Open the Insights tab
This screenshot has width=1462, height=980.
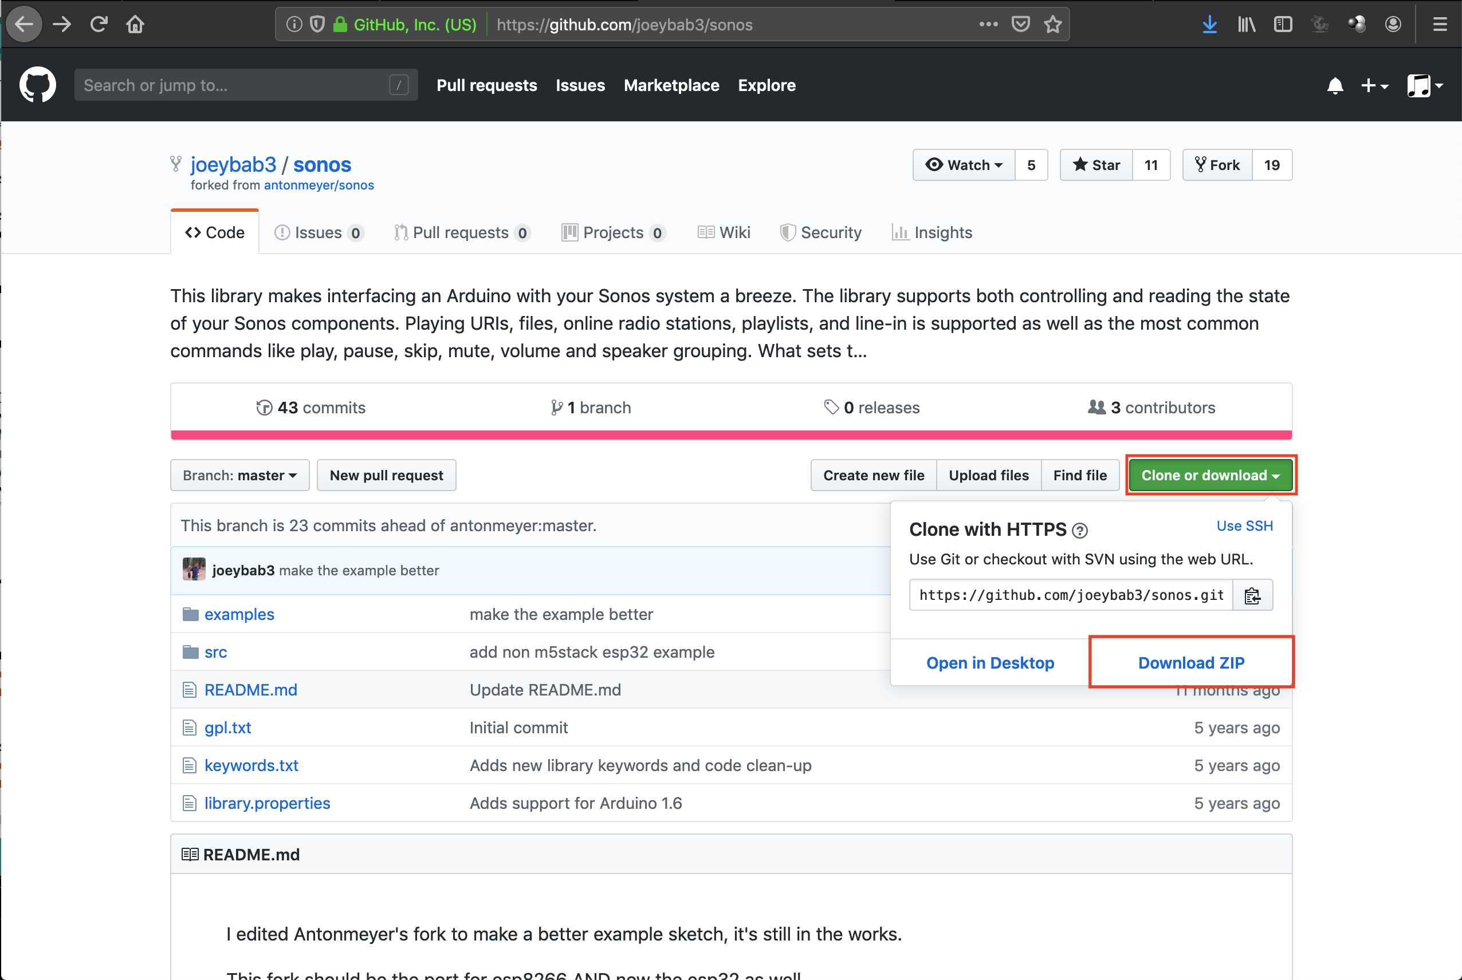coord(932,232)
